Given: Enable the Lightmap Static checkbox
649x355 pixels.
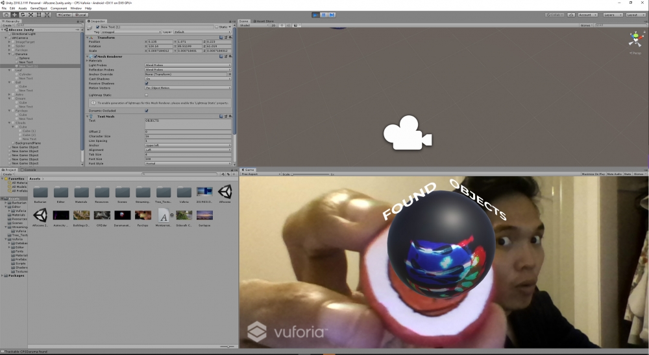Looking at the screenshot, I should click(147, 95).
